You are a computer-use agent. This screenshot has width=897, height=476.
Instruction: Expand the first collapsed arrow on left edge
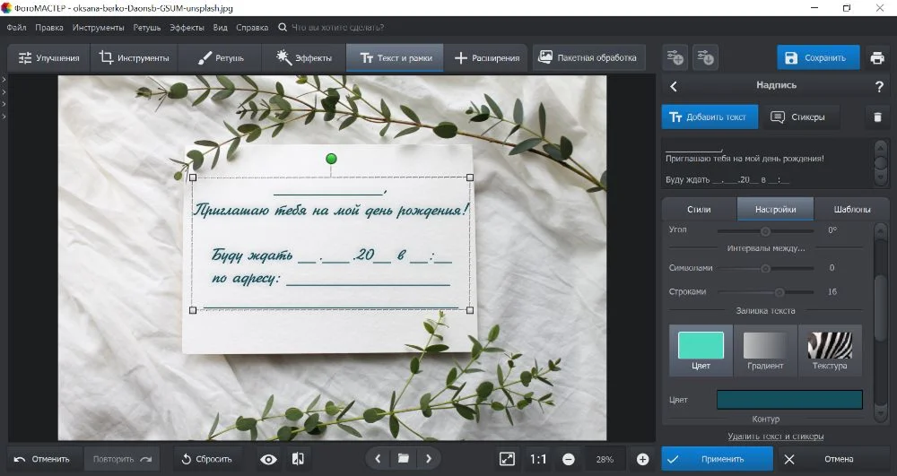[4, 80]
